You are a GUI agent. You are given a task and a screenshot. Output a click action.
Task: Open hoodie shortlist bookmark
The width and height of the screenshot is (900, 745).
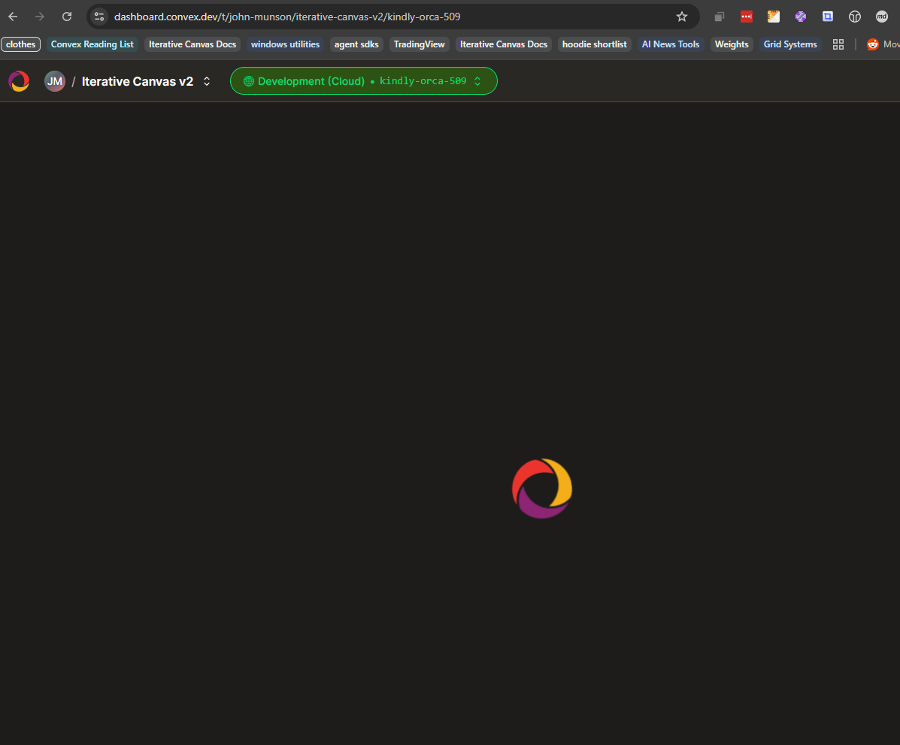595,44
